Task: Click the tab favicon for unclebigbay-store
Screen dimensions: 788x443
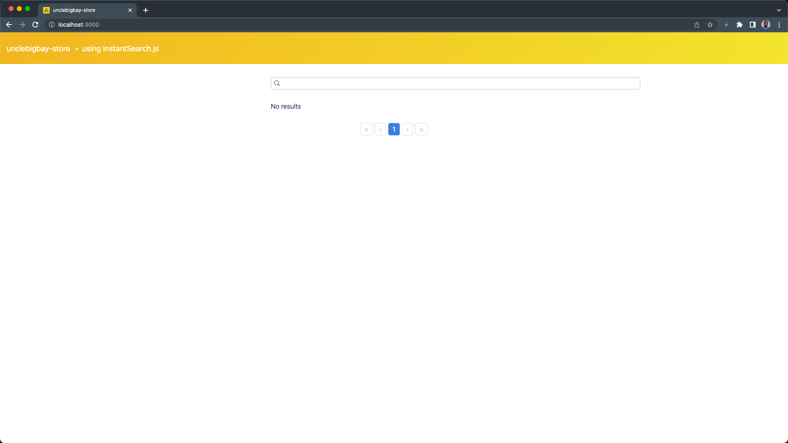Action: point(46,10)
